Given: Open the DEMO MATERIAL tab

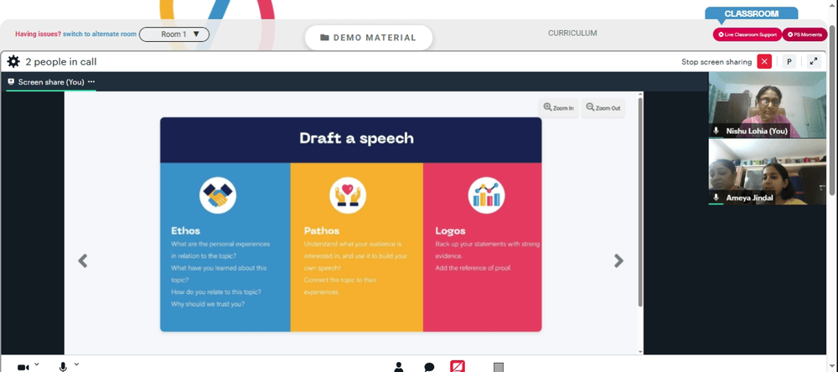Looking at the screenshot, I should coord(368,38).
